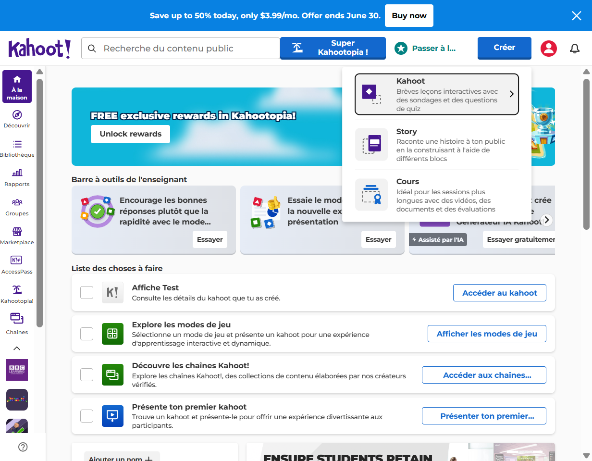Screen dimensions: 592x461
Task: Open Groupes in sidebar
Action: (x=17, y=207)
